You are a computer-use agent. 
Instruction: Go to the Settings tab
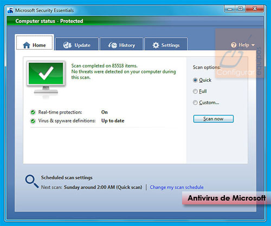[166, 44]
